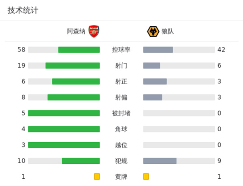Click the 角球 stat label
This screenshot has width=243, height=186.
coord(121,129)
